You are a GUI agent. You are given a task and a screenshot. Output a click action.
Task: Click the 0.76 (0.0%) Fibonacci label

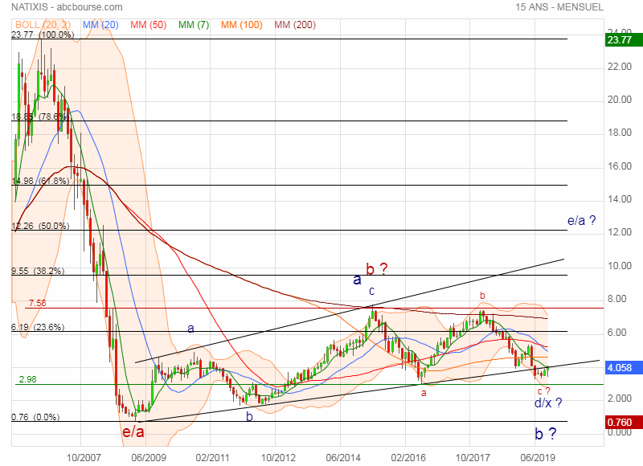[35, 417]
